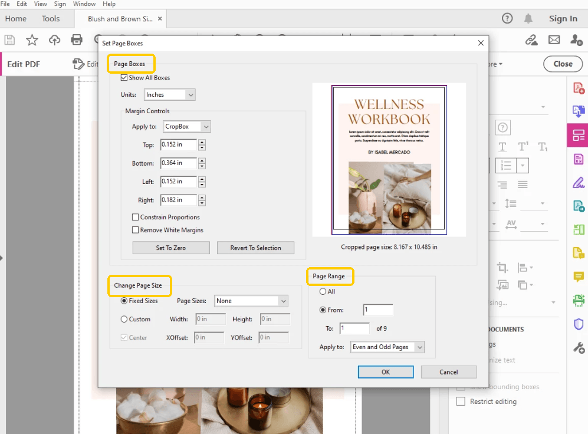
Task: Click the bulleted list icon
Action: (506, 165)
